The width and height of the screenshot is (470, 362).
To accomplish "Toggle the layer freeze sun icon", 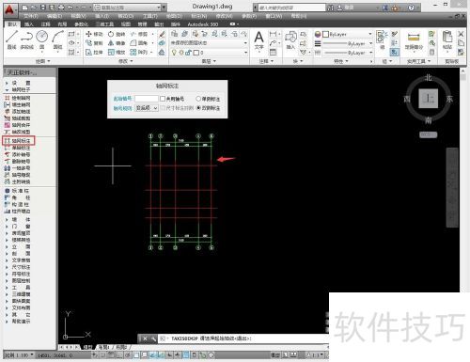I will tap(181, 53).
